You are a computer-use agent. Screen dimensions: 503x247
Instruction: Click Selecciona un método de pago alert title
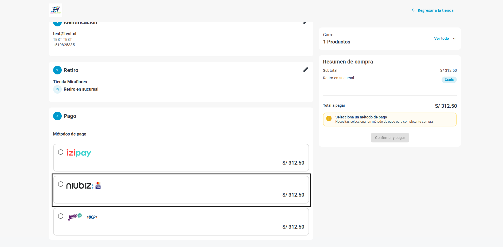pos(361,117)
